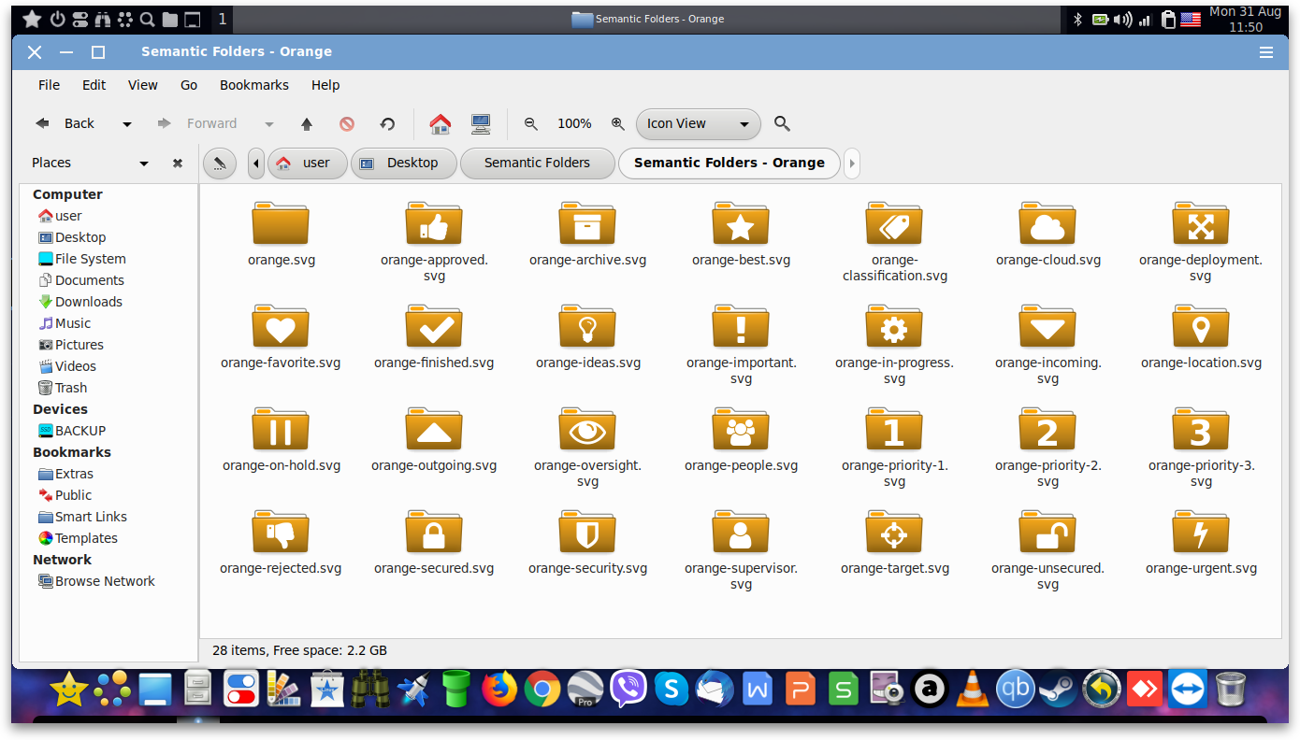1300x740 pixels.
Task: Zoom in using the plus magnifier
Action: pyautogui.click(x=617, y=123)
